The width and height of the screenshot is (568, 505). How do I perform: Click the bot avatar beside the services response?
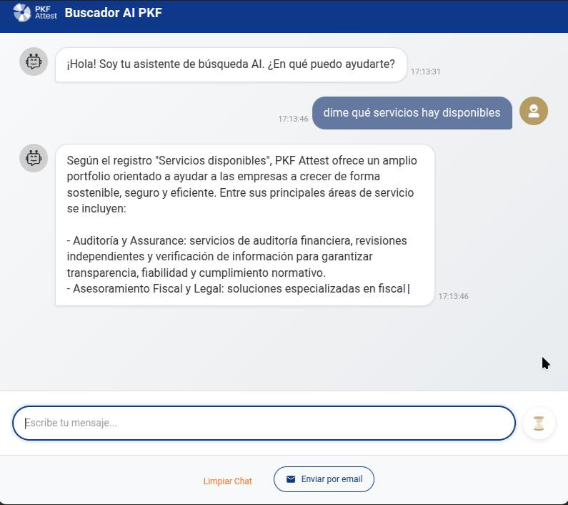(x=34, y=158)
